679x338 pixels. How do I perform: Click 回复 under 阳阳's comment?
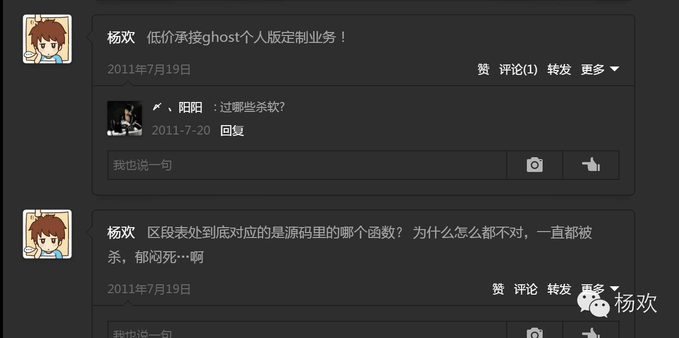click(232, 131)
